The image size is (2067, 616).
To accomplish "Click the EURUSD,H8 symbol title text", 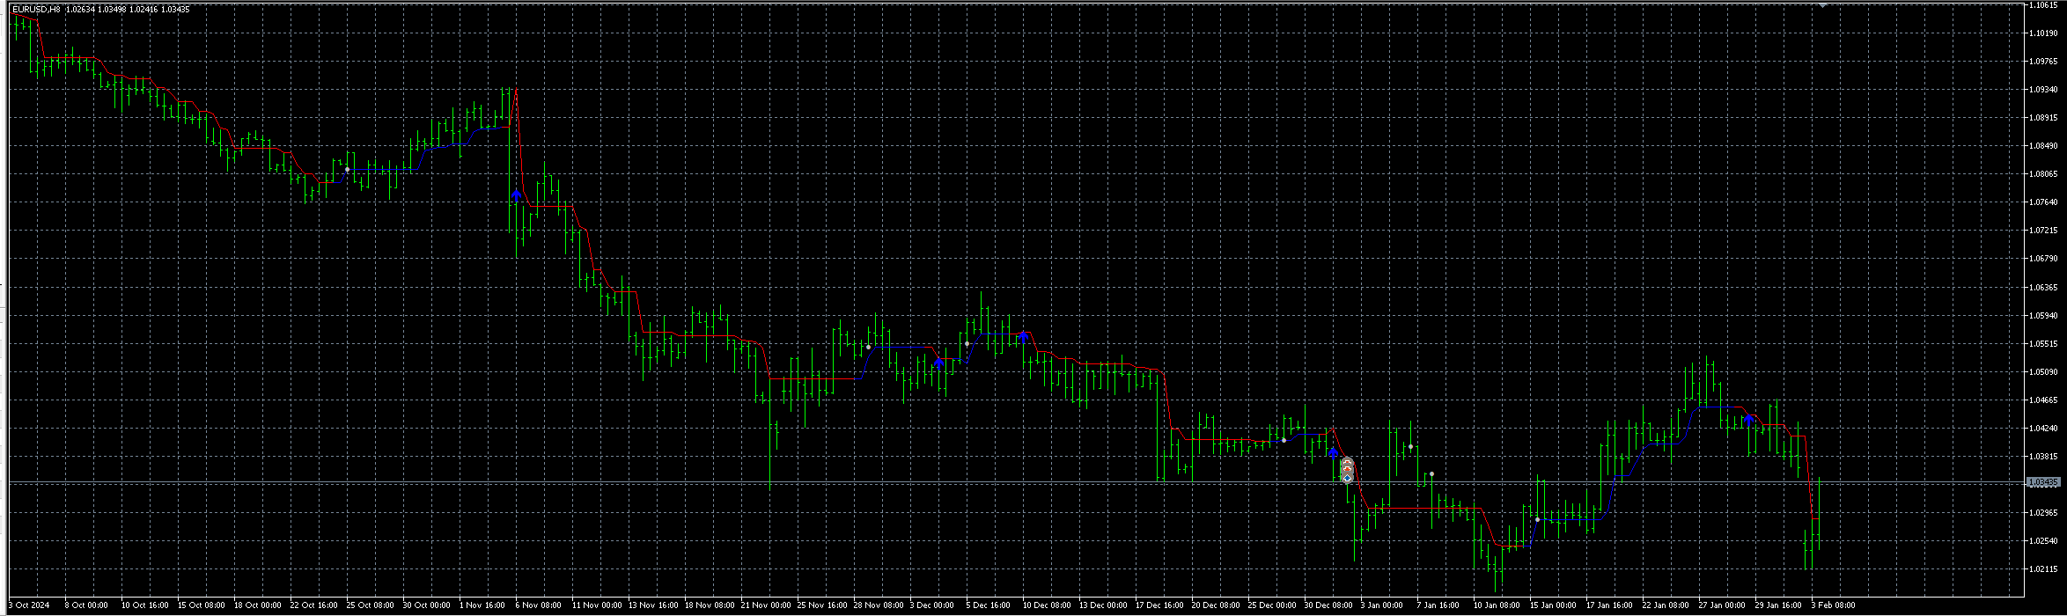I will [36, 9].
